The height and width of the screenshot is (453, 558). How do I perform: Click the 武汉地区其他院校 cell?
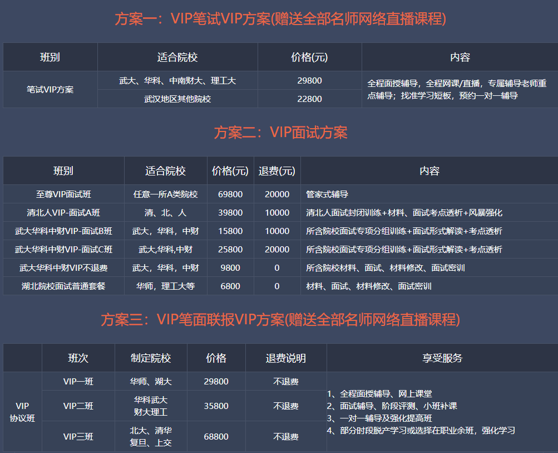coord(177,99)
